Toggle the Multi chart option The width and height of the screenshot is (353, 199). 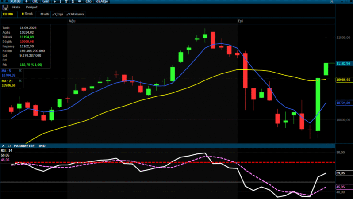tap(45, 14)
